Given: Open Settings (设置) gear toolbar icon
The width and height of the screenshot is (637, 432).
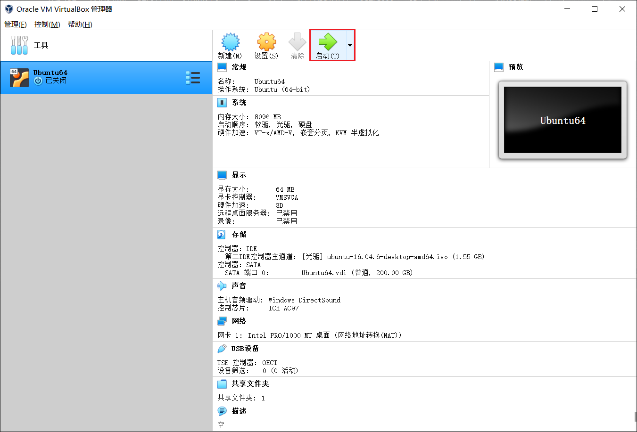Looking at the screenshot, I should pos(266,42).
